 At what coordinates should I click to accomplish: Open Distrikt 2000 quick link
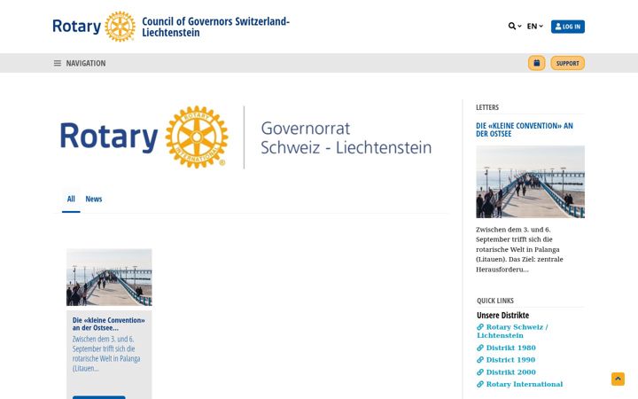pos(506,372)
